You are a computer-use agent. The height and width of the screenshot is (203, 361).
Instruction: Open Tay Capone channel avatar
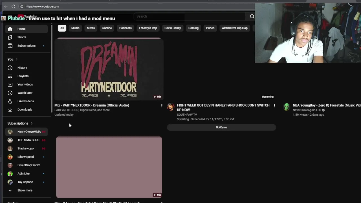tap(10, 182)
